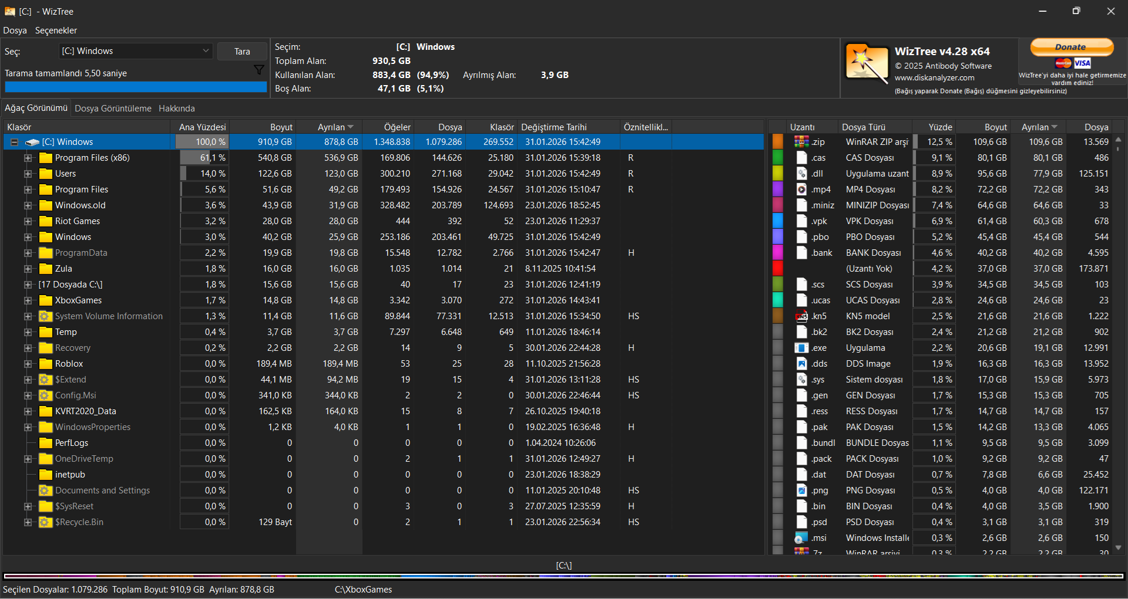The width and height of the screenshot is (1128, 599).
Task: Click the green .cas color swatch
Action: point(778,158)
